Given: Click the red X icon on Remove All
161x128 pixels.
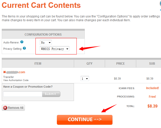Looking at the screenshot, I should (5, 108).
